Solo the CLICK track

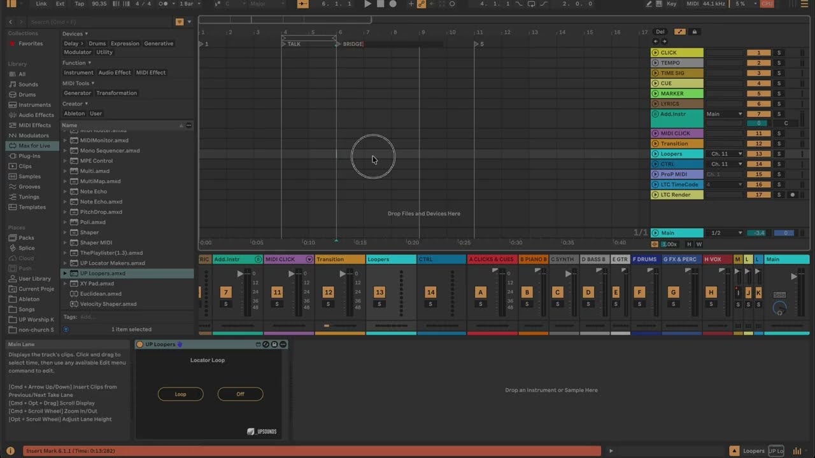pos(779,53)
